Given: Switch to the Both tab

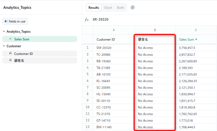Looking at the screenshot, I should pos(120,7).
